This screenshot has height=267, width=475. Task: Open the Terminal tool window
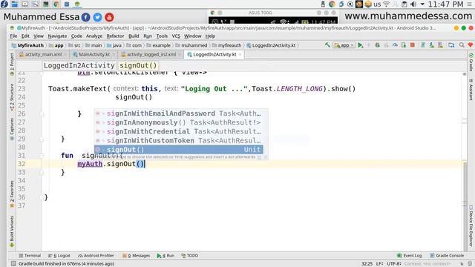(x=30, y=255)
